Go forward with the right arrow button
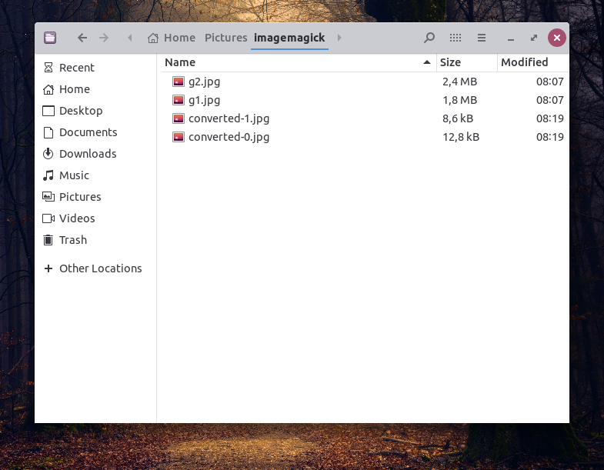Viewport: 604px width, 470px height. 104,38
